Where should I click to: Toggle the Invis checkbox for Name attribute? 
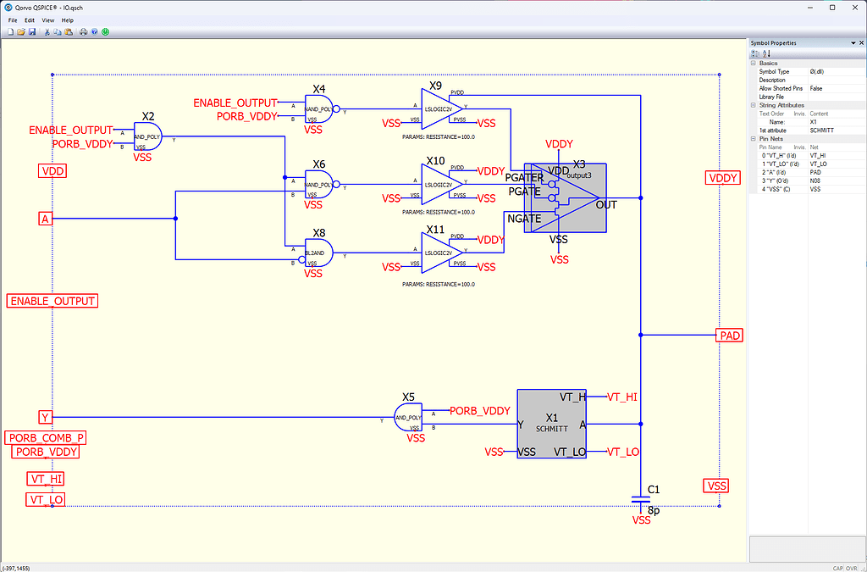pyautogui.click(x=800, y=121)
